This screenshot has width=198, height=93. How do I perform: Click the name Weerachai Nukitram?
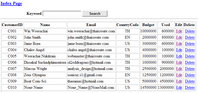(x=40, y=56)
